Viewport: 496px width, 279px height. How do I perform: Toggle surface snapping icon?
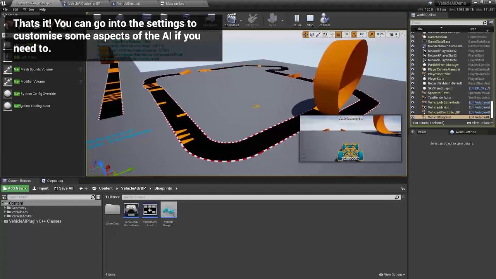pos(332,34)
